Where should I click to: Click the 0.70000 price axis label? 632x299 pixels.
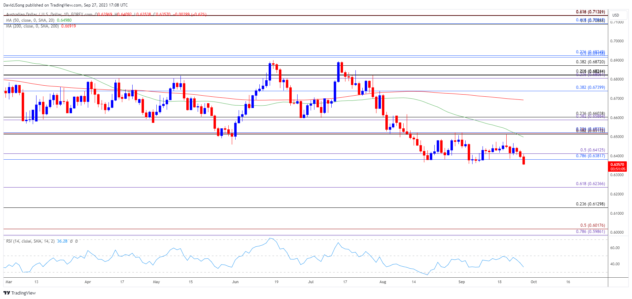pos(617,41)
